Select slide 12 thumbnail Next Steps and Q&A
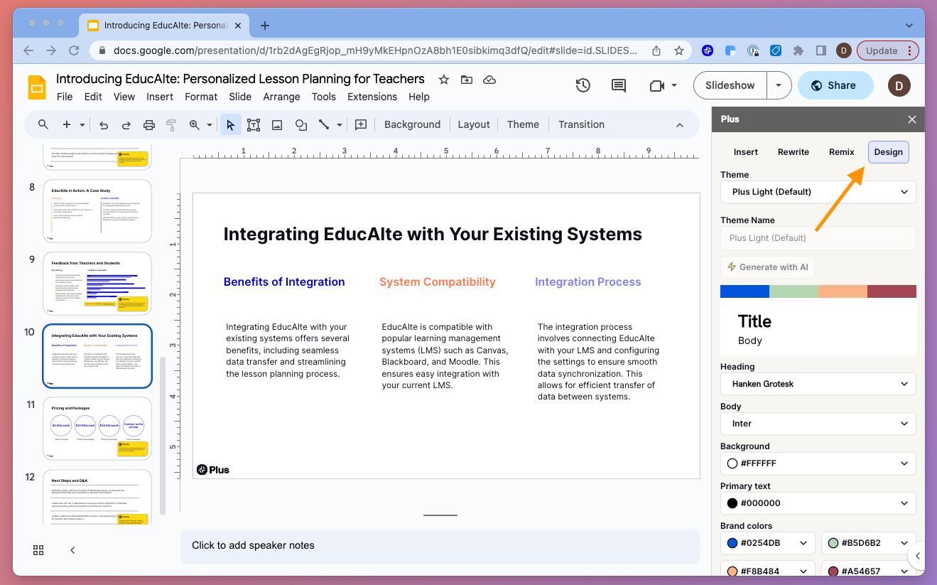 coord(97,497)
